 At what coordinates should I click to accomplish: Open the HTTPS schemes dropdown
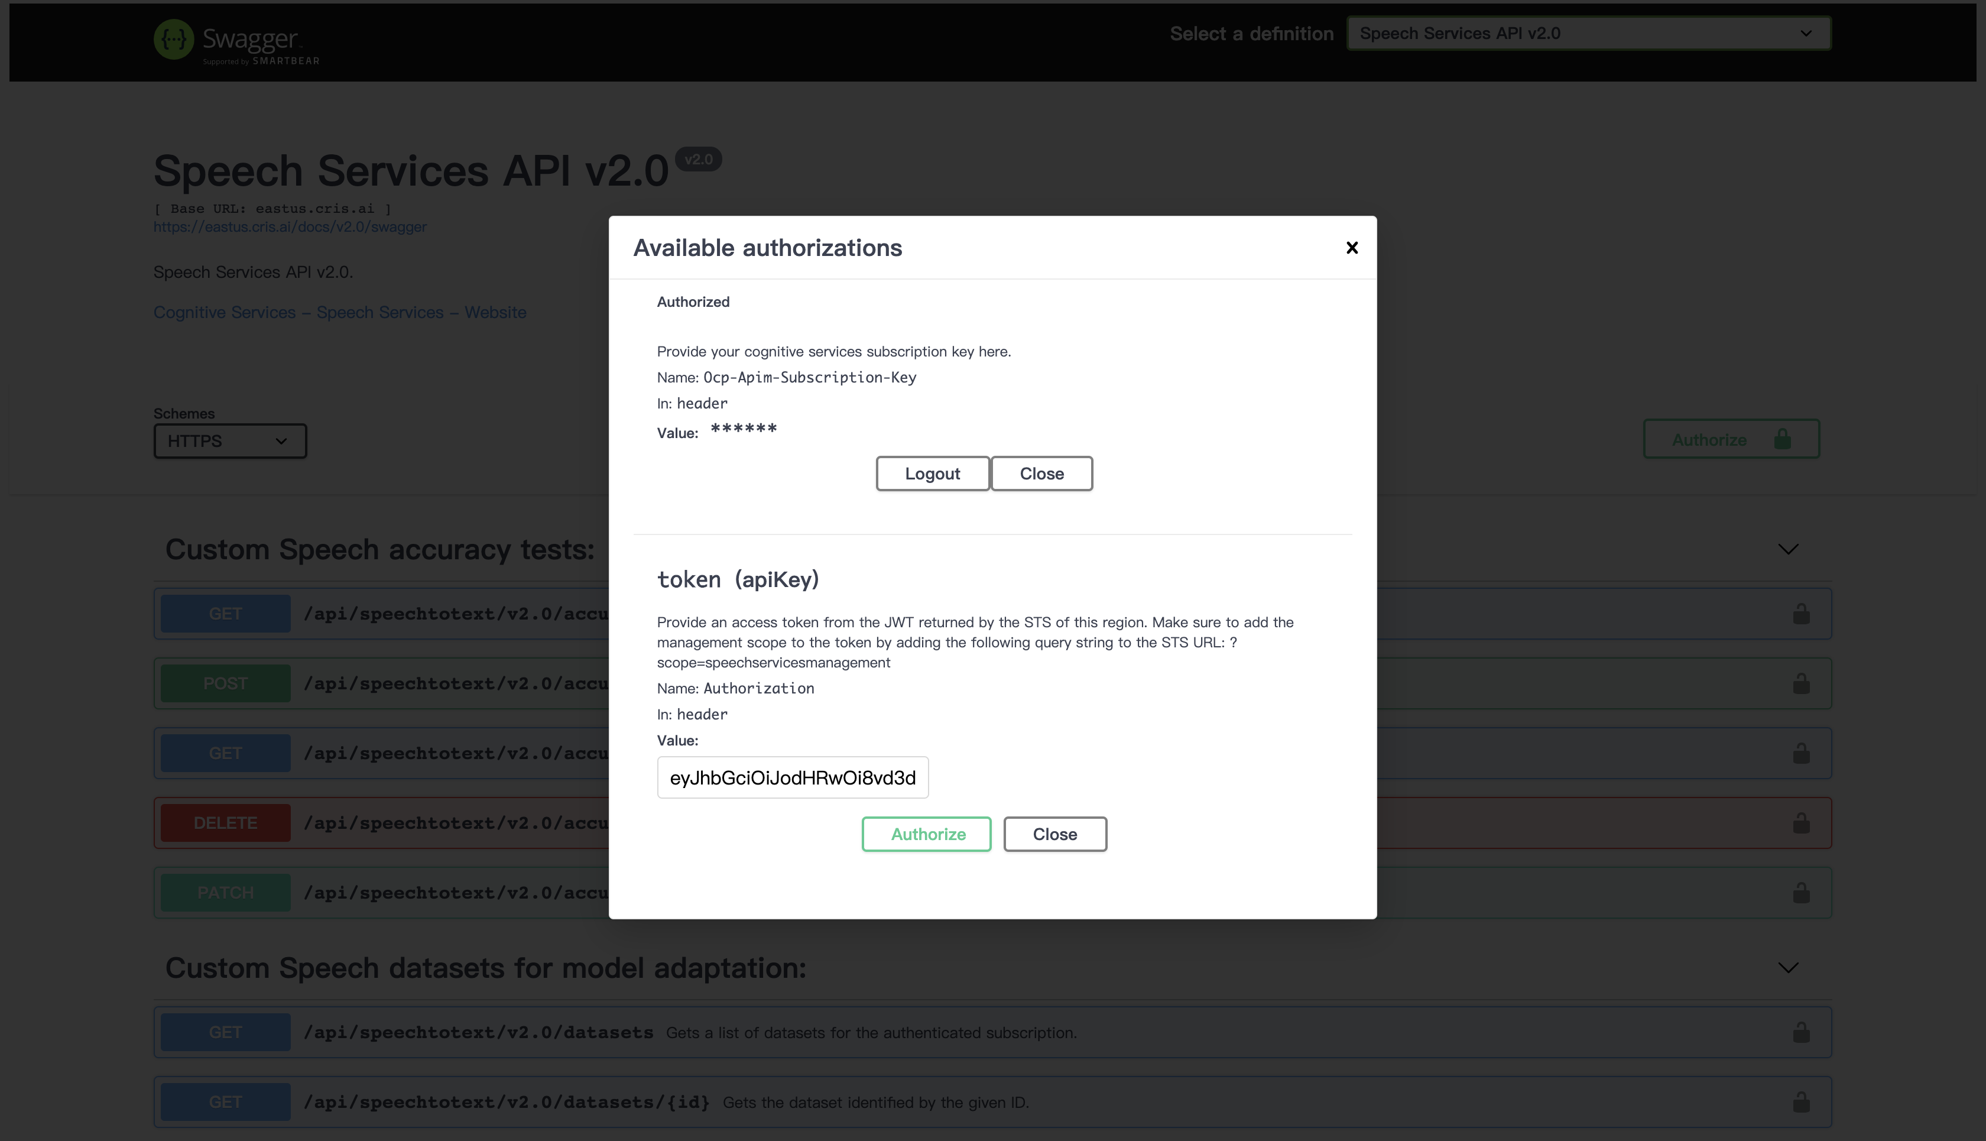tap(229, 441)
